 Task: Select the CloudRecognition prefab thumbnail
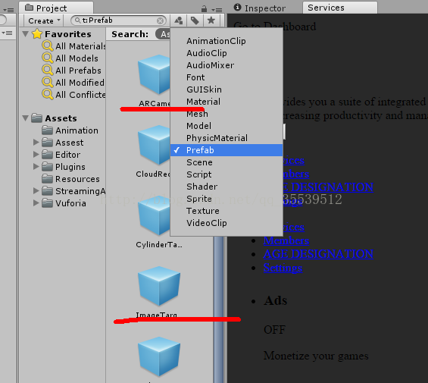[x=154, y=145]
